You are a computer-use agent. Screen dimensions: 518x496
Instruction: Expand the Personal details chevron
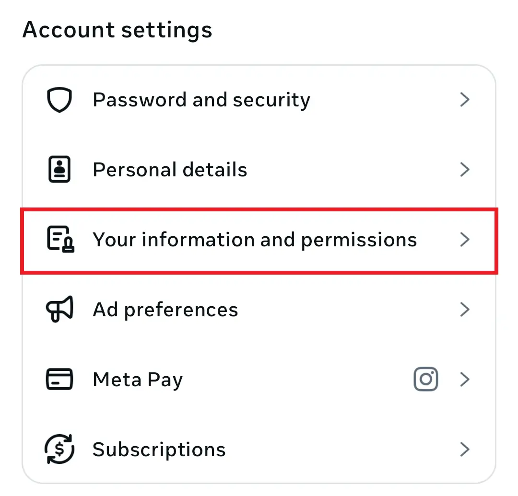point(464,169)
